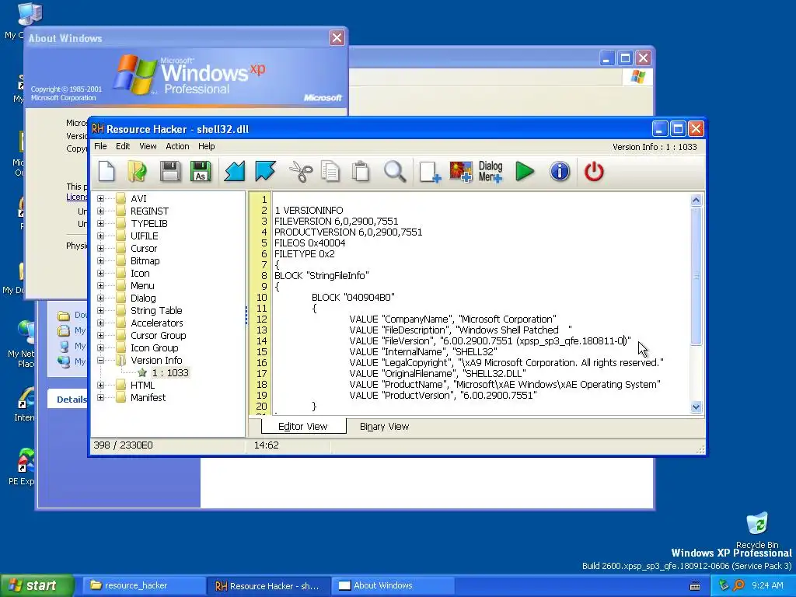This screenshot has height=597, width=796.
Task: Click the Copy pages icon
Action: tap(330, 171)
